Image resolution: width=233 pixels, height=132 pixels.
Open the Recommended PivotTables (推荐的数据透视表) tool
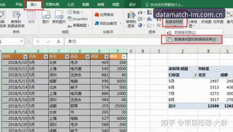[16, 19]
